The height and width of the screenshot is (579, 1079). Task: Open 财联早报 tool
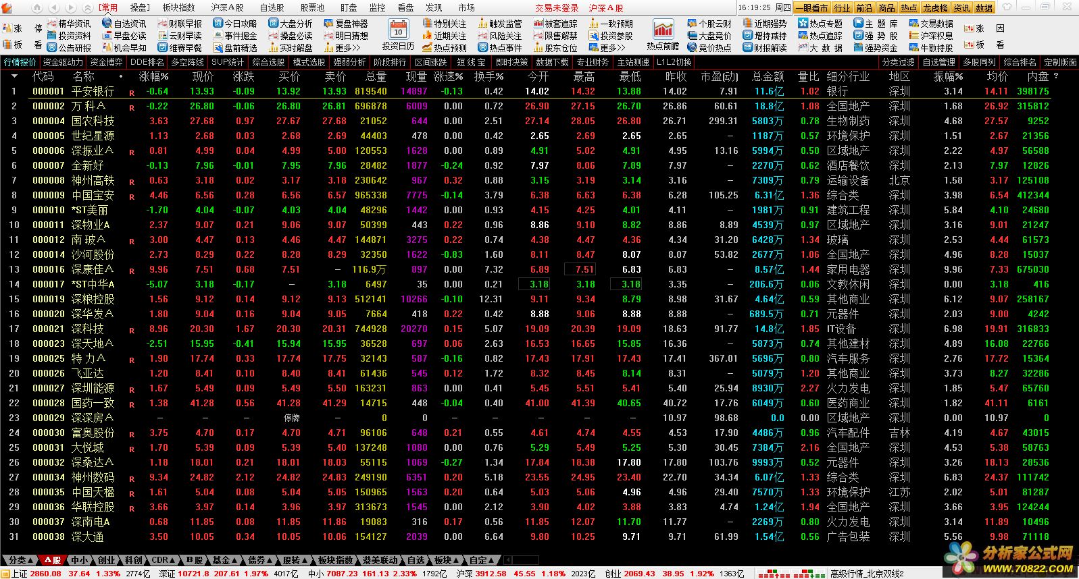coord(179,24)
